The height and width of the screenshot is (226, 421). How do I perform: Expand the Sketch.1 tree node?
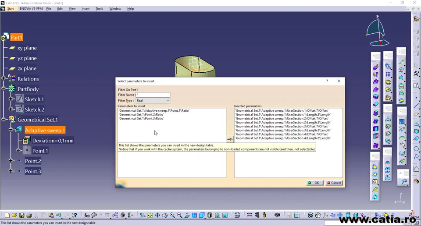pos(11,99)
